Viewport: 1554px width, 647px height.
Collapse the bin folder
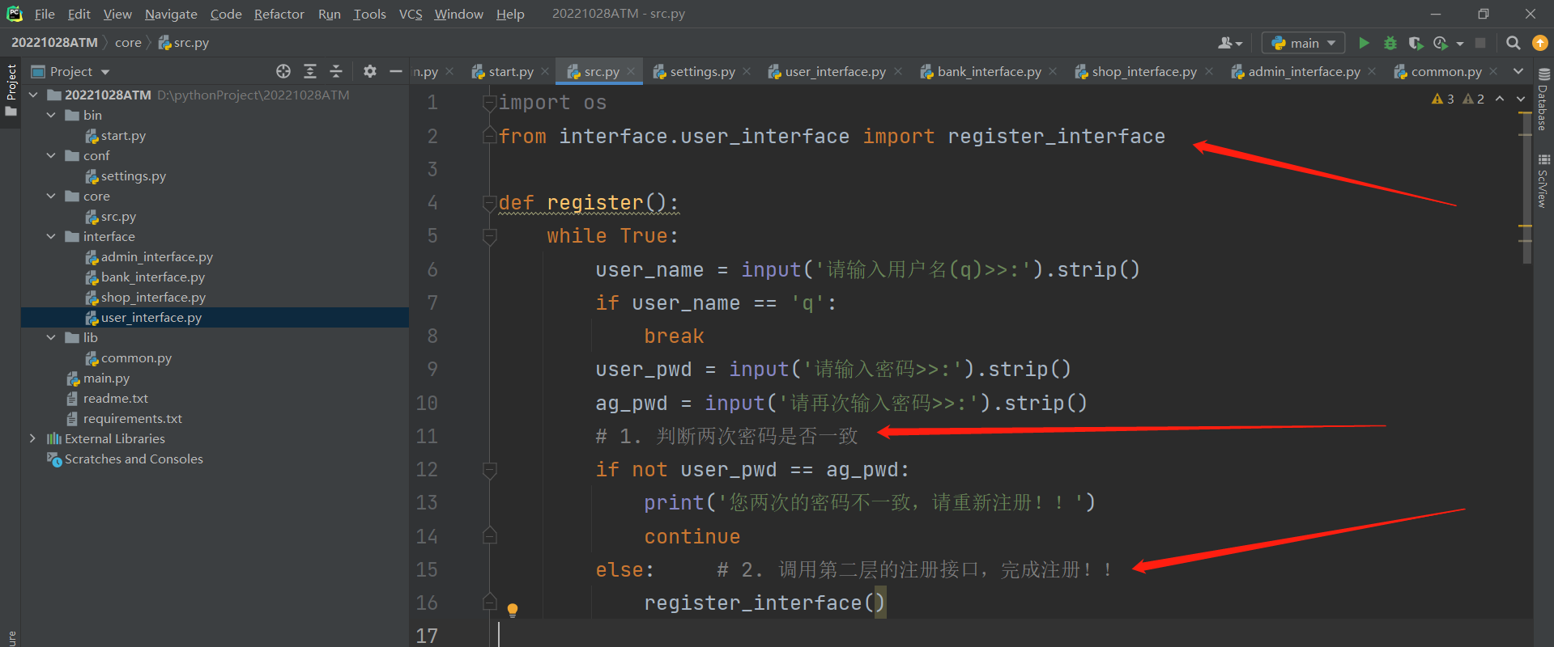51,115
